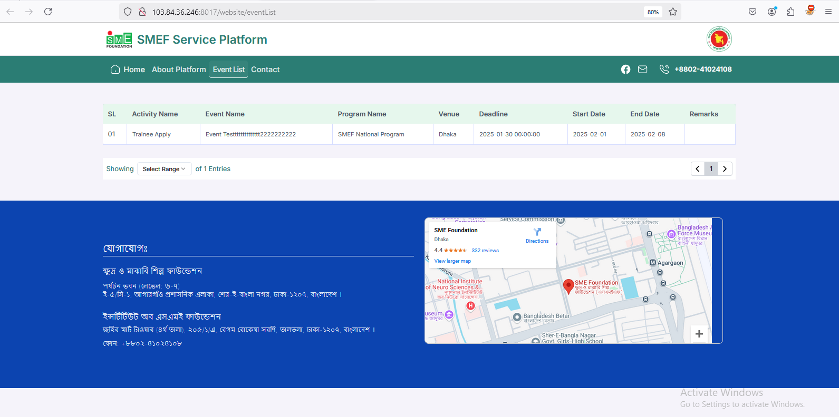
Task: Click the 332 reviews link
Action: (485, 251)
